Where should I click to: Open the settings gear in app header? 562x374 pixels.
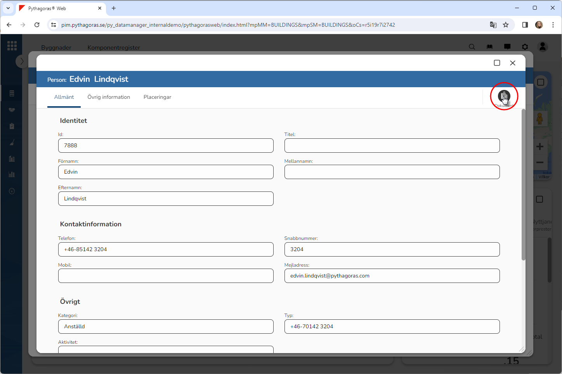pyautogui.click(x=525, y=47)
